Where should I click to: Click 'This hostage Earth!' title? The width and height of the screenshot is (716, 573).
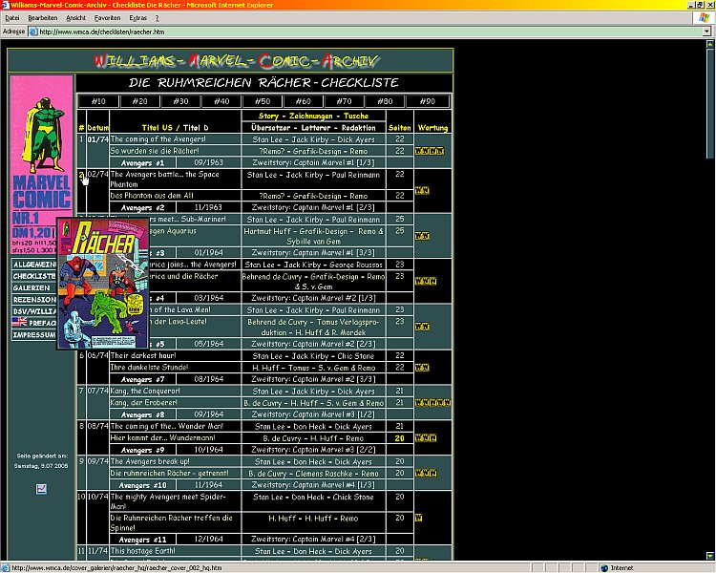pyautogui.click(x=143, y=551)
